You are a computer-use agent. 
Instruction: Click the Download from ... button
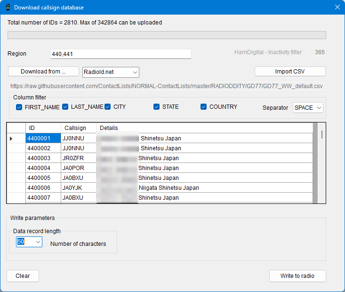(x=43, y=72)
